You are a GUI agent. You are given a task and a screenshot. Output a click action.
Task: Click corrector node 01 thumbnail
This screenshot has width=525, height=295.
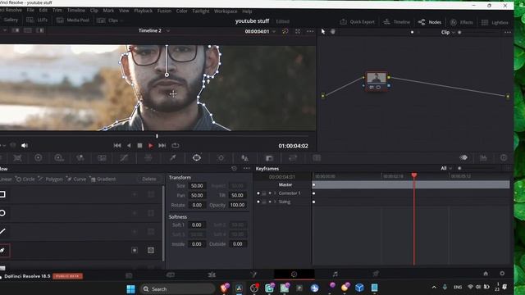[377, 78]
